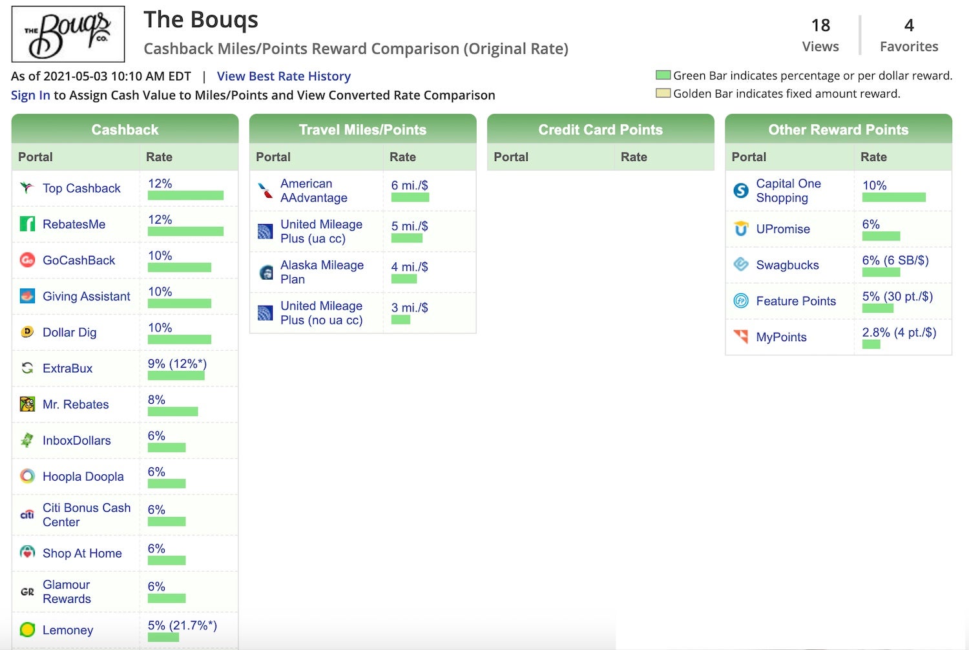Open the Top Cashback portal link
The image size is (969, 650).
pos(81,188)
